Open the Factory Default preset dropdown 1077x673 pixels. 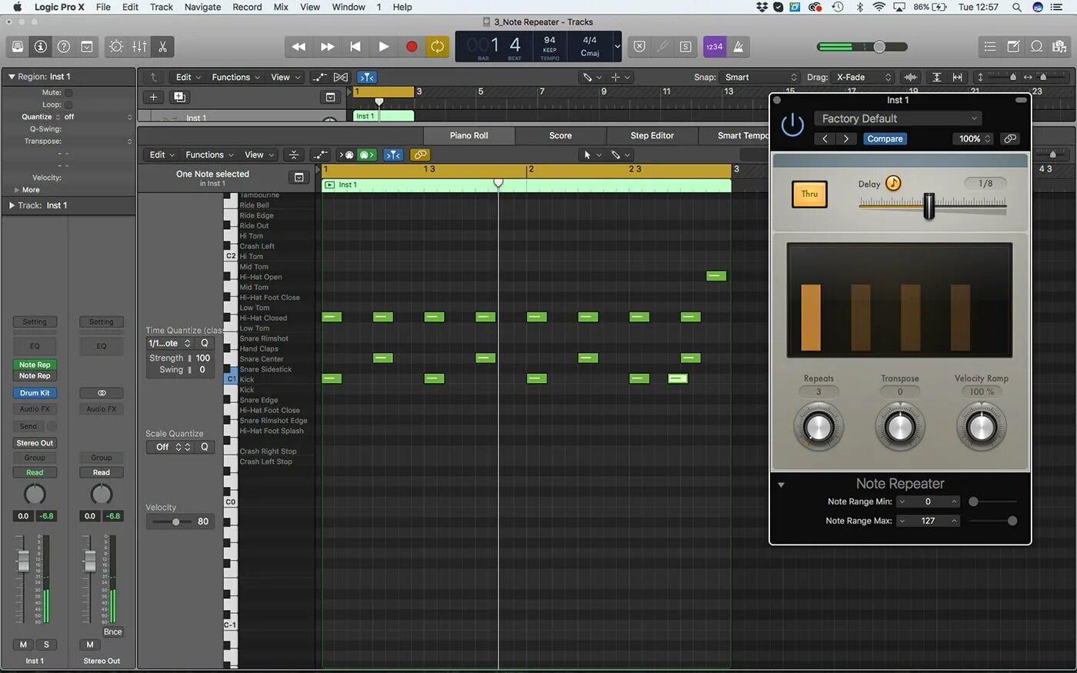point(898,118)
